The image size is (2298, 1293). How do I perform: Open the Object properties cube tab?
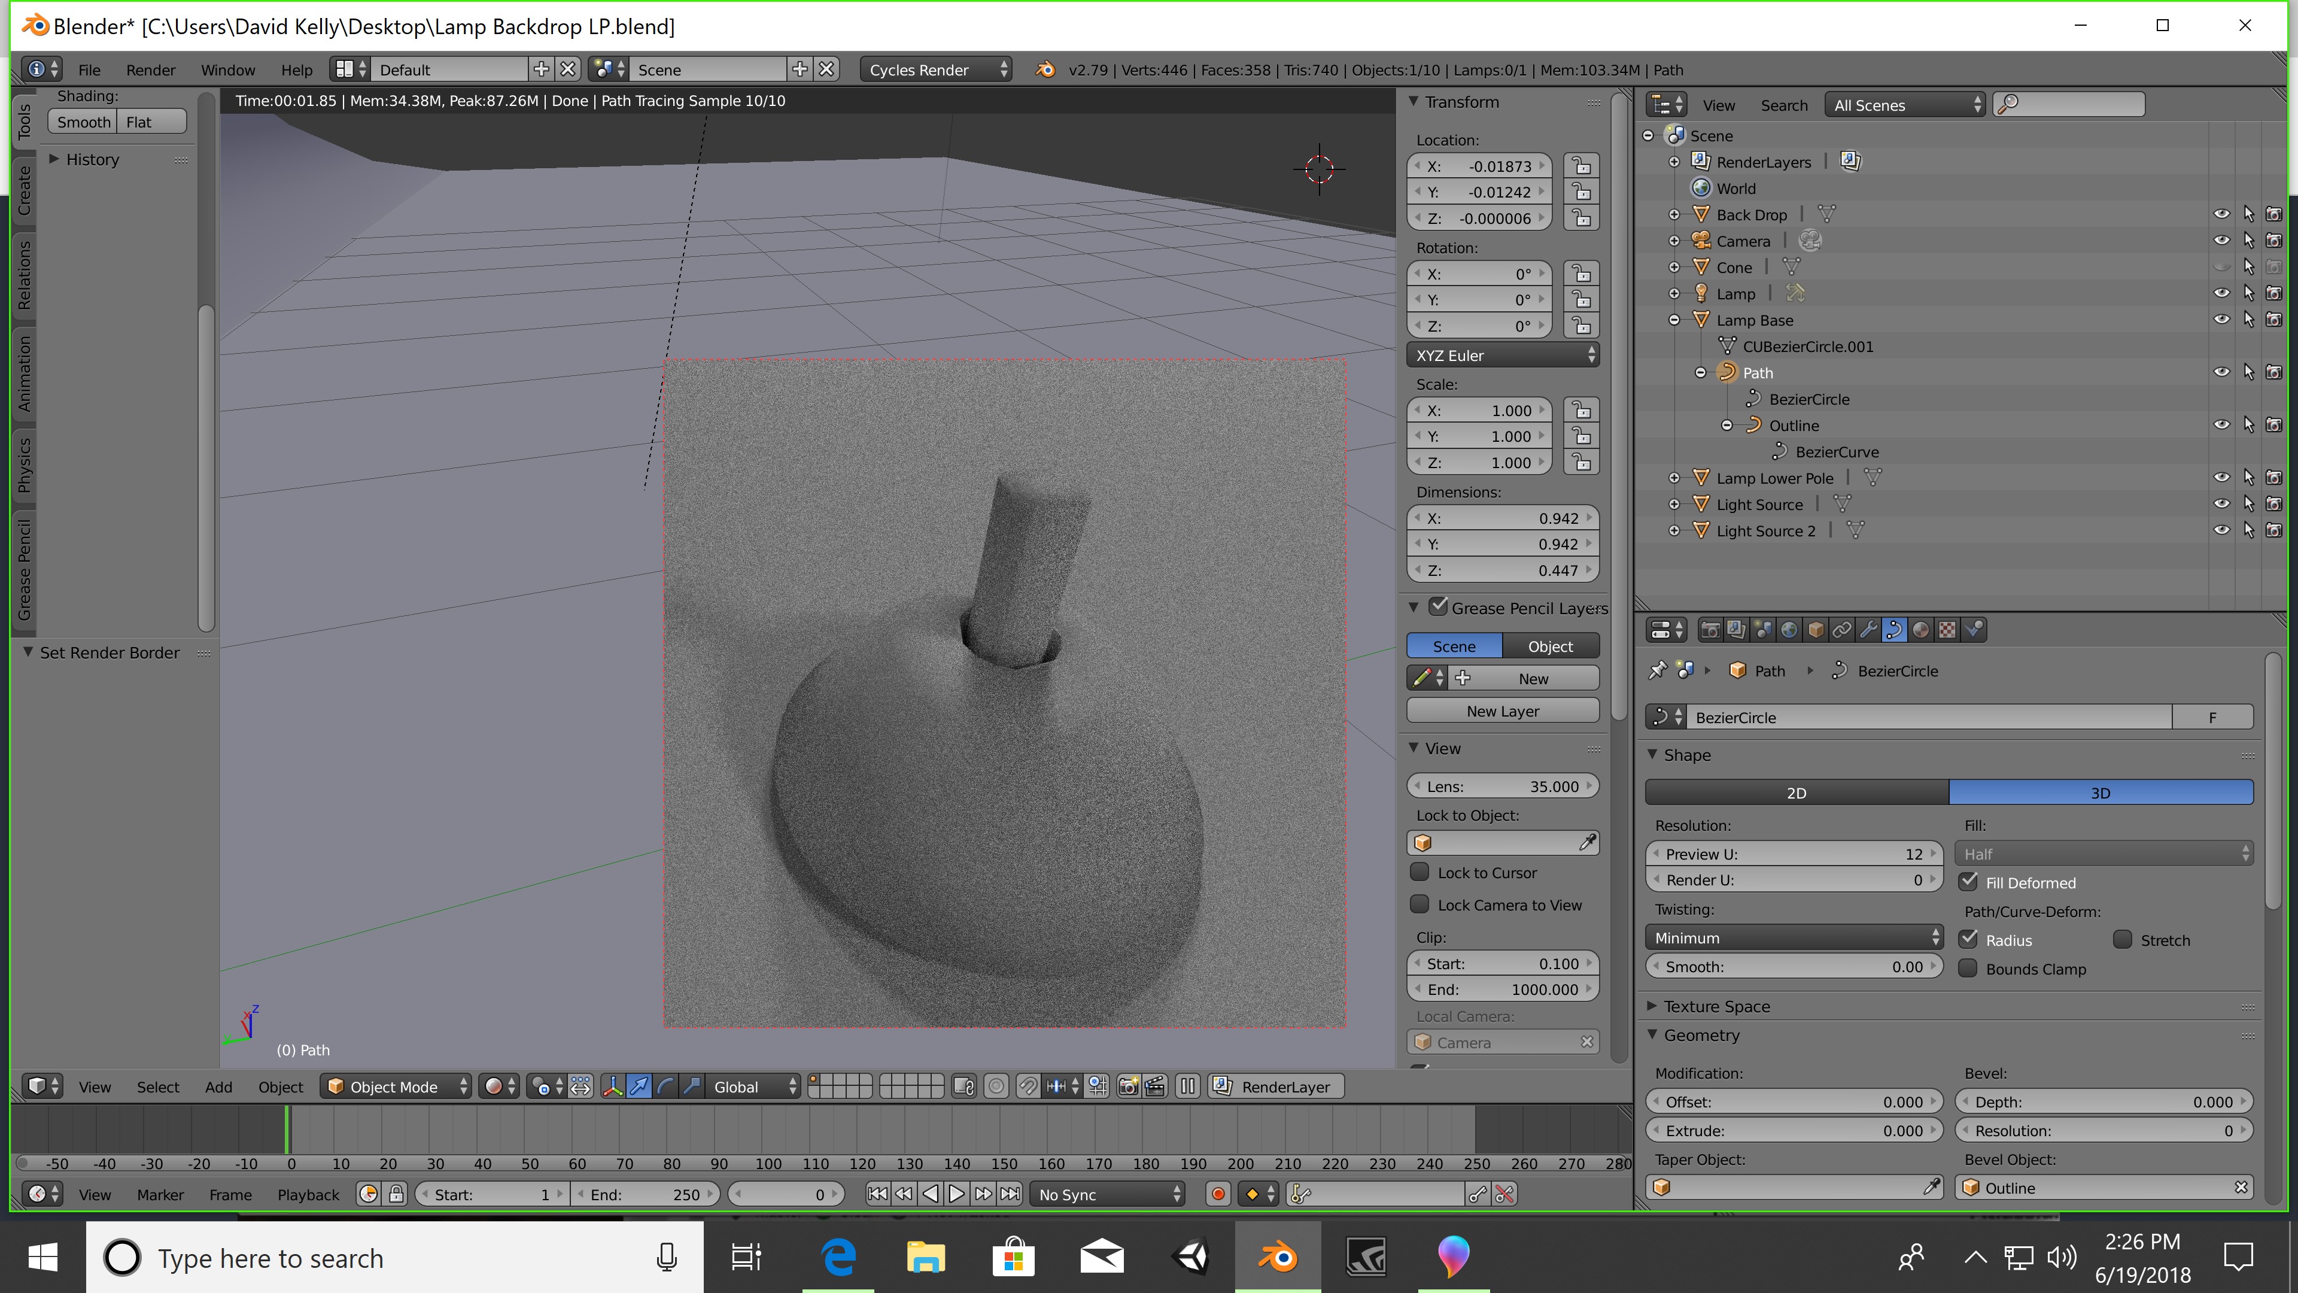point(1816,630)
